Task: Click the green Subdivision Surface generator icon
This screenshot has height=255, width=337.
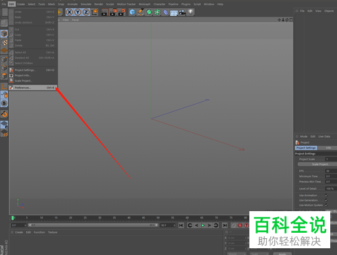Action: (x=149, y=12)
